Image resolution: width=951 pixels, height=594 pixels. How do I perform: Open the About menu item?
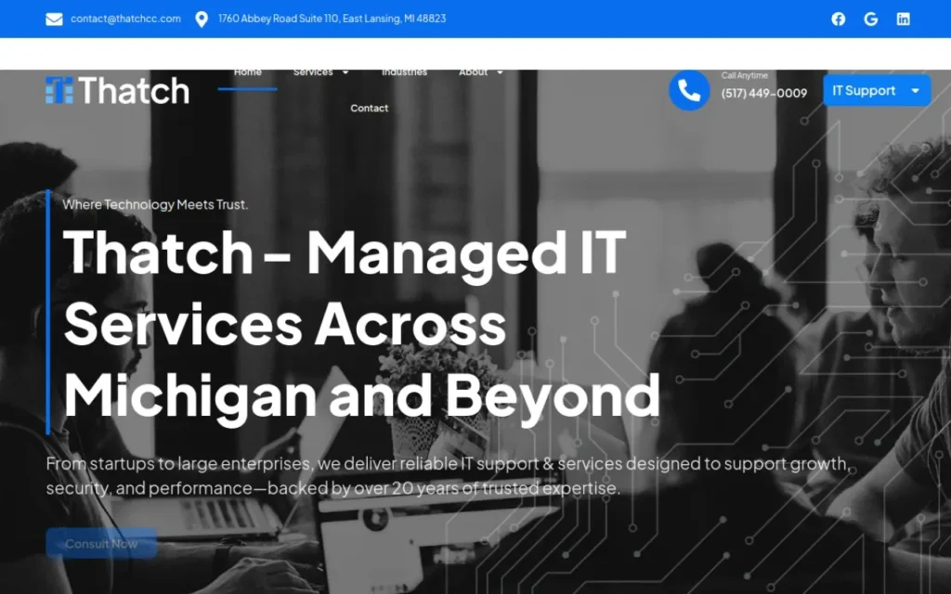point(473,72)
